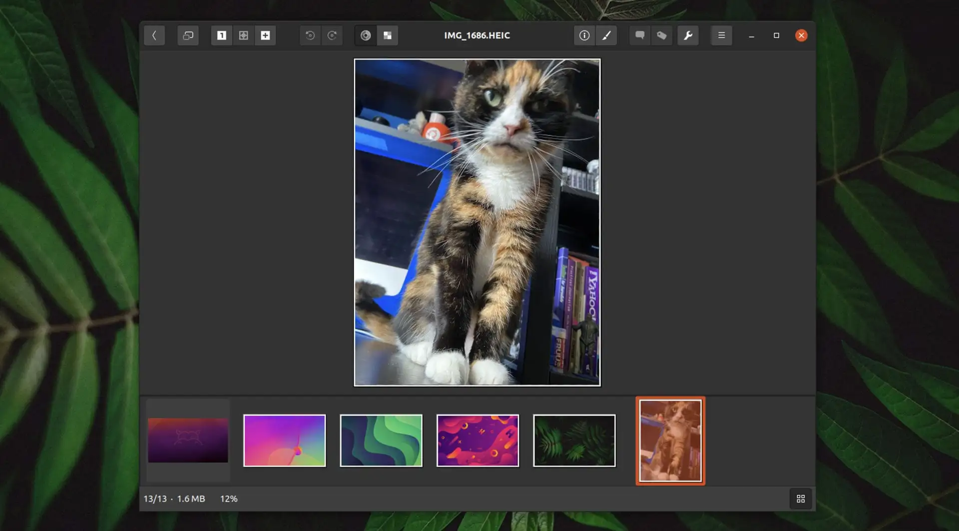The width and height of the screenshot is (959, 531).
Task: Rotate the image counterclockwise
Action: pyautogui.click(x=310, y=35)
